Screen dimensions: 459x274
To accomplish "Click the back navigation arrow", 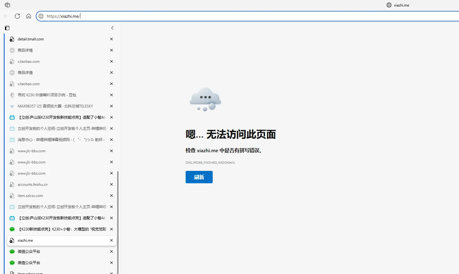I will click(6, 16).
